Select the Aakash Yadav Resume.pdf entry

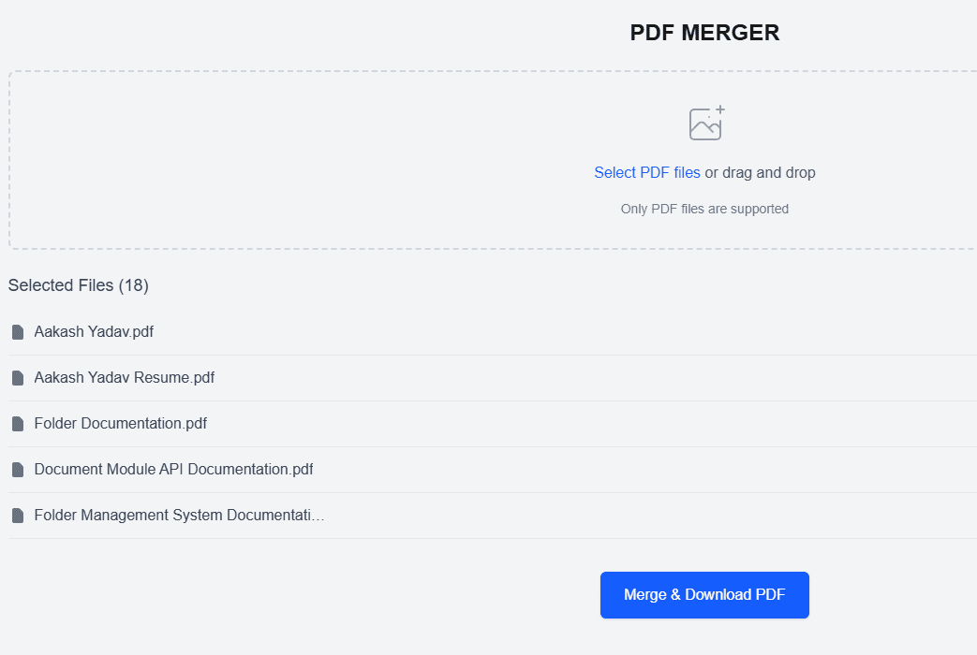[x=125, y=377]
